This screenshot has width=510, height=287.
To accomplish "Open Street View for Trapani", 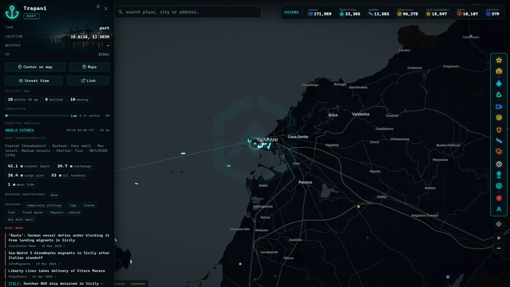I will click(34, 81).
